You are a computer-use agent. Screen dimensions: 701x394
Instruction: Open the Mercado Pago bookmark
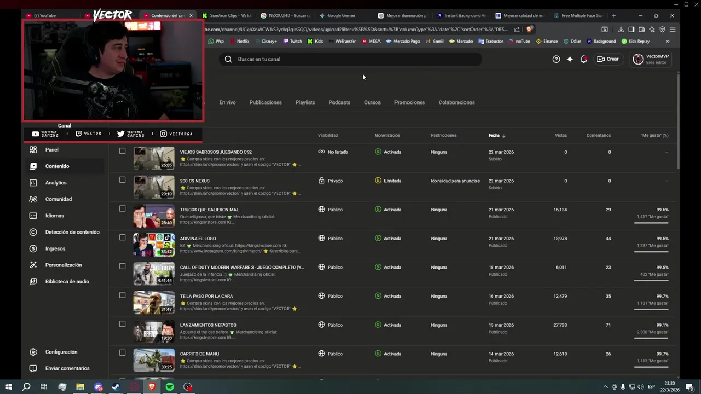tap(403, 41)
